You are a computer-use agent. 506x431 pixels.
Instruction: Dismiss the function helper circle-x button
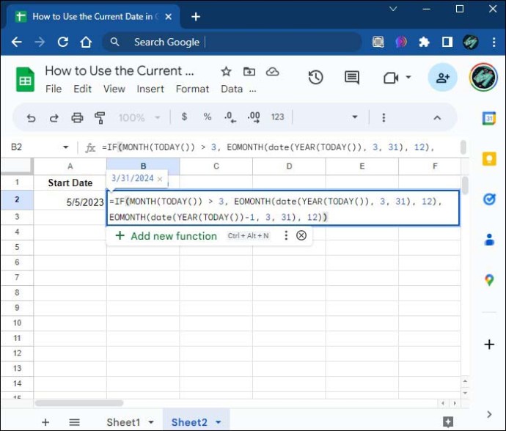click(301, 235)
